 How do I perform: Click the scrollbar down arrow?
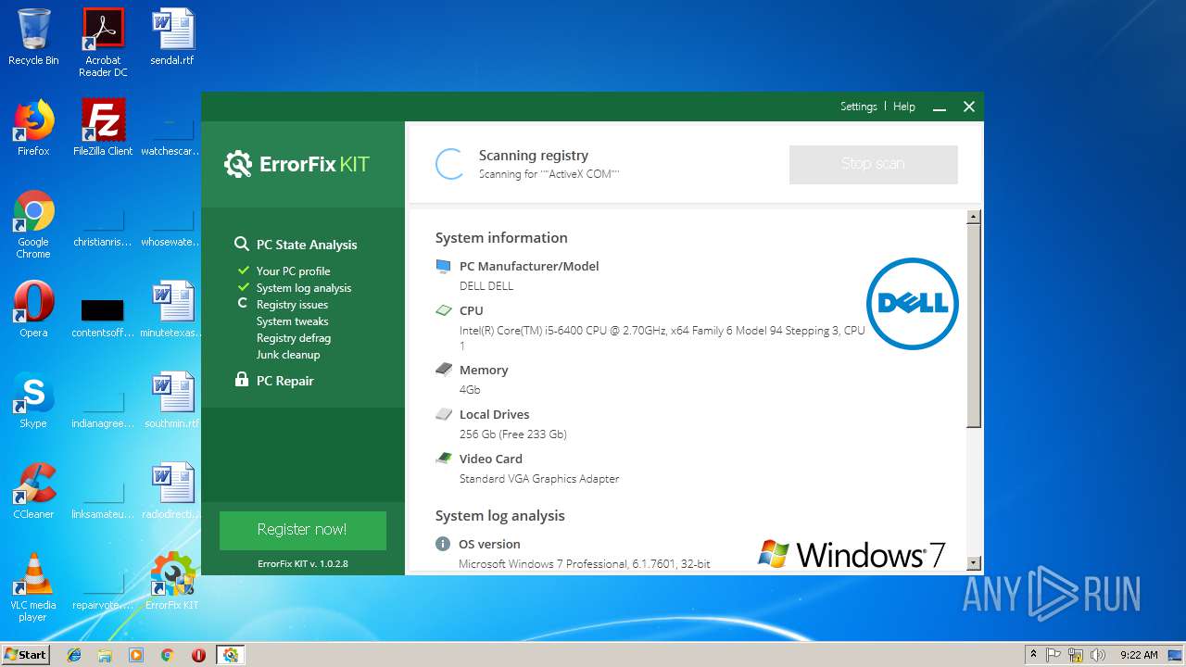pos(973,562)
